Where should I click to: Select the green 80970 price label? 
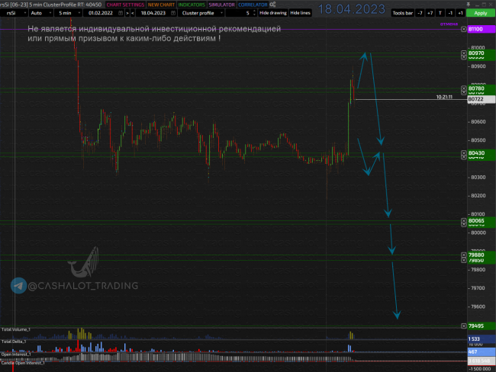[482, 53]
